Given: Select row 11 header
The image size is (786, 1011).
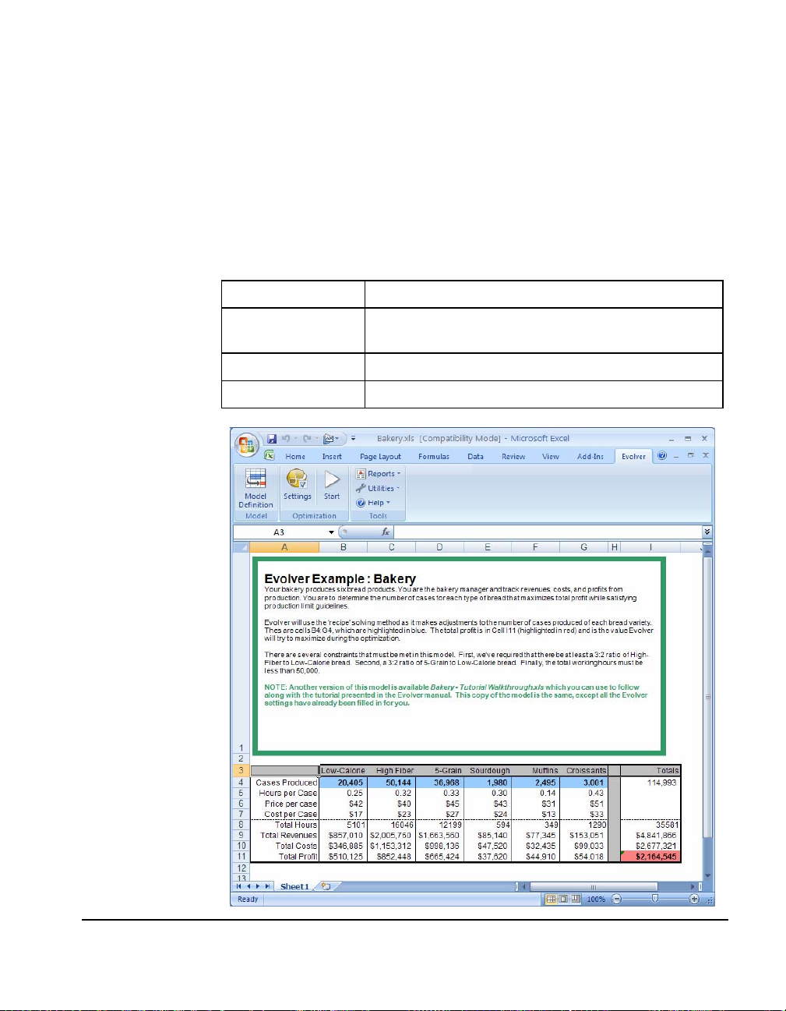Looking at the screenshot, I should coord(241,857).
